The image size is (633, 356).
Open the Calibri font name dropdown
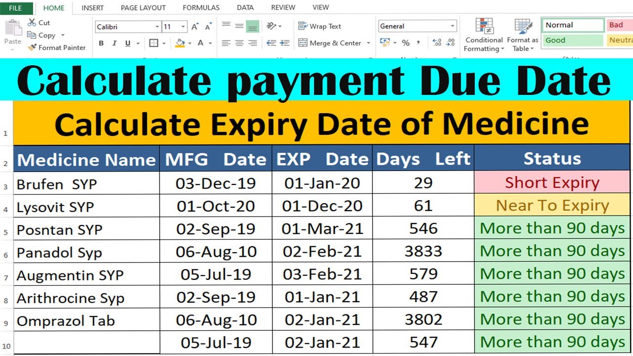point(158,27)
